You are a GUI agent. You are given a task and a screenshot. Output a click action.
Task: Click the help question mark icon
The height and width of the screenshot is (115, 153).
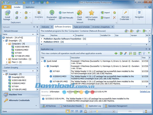[149, 7]
